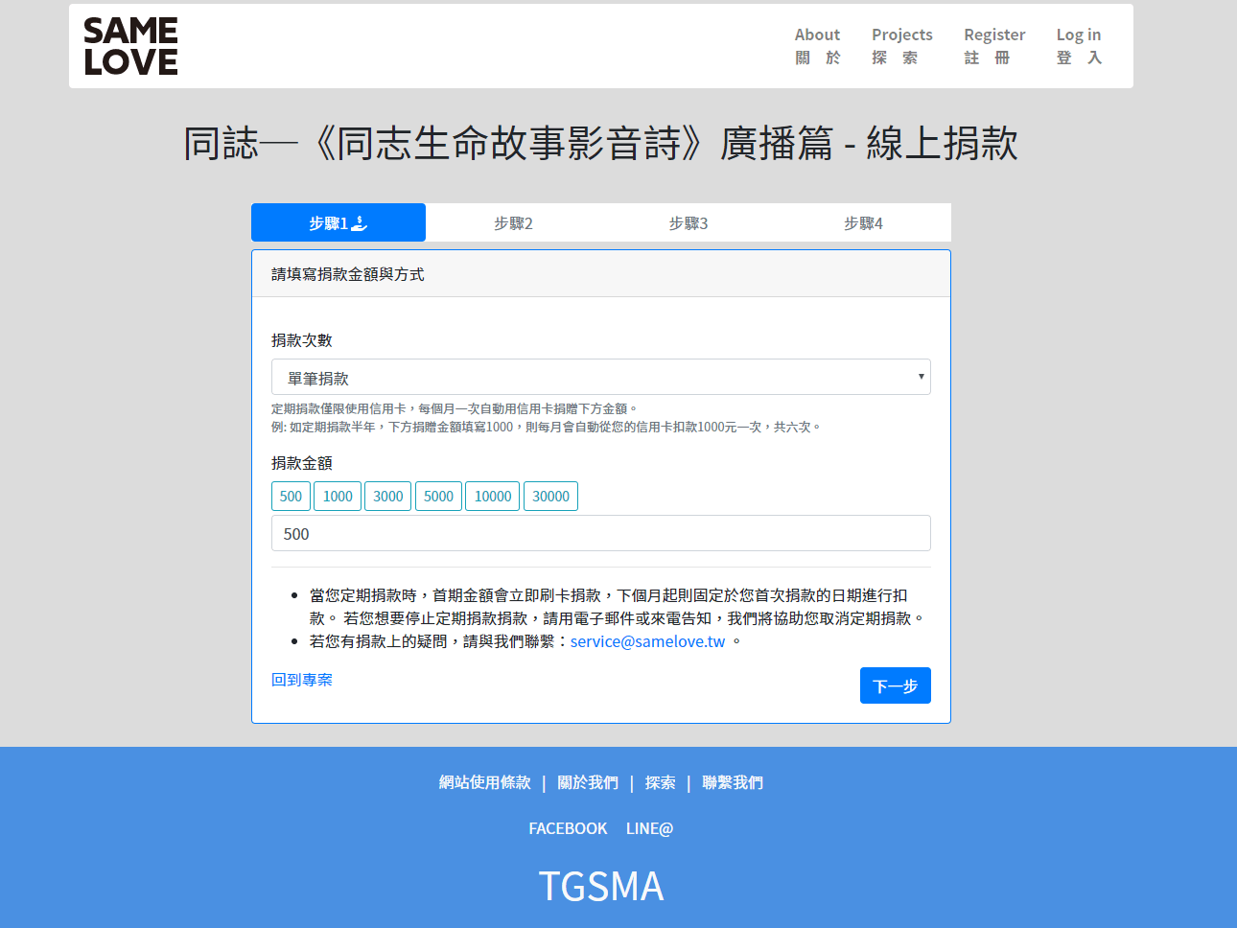
Task: Click the 下一步 next step button
Action: [x=895, y=684]
